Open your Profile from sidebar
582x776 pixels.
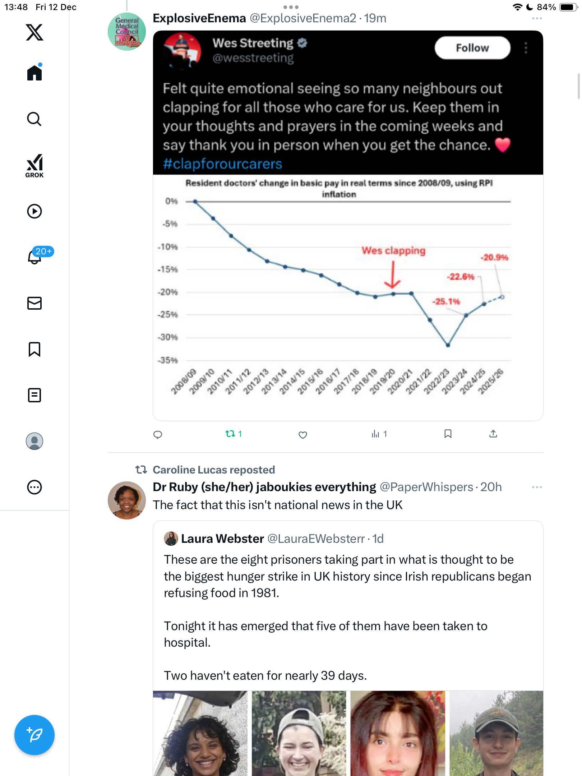(x=34, y=441)
